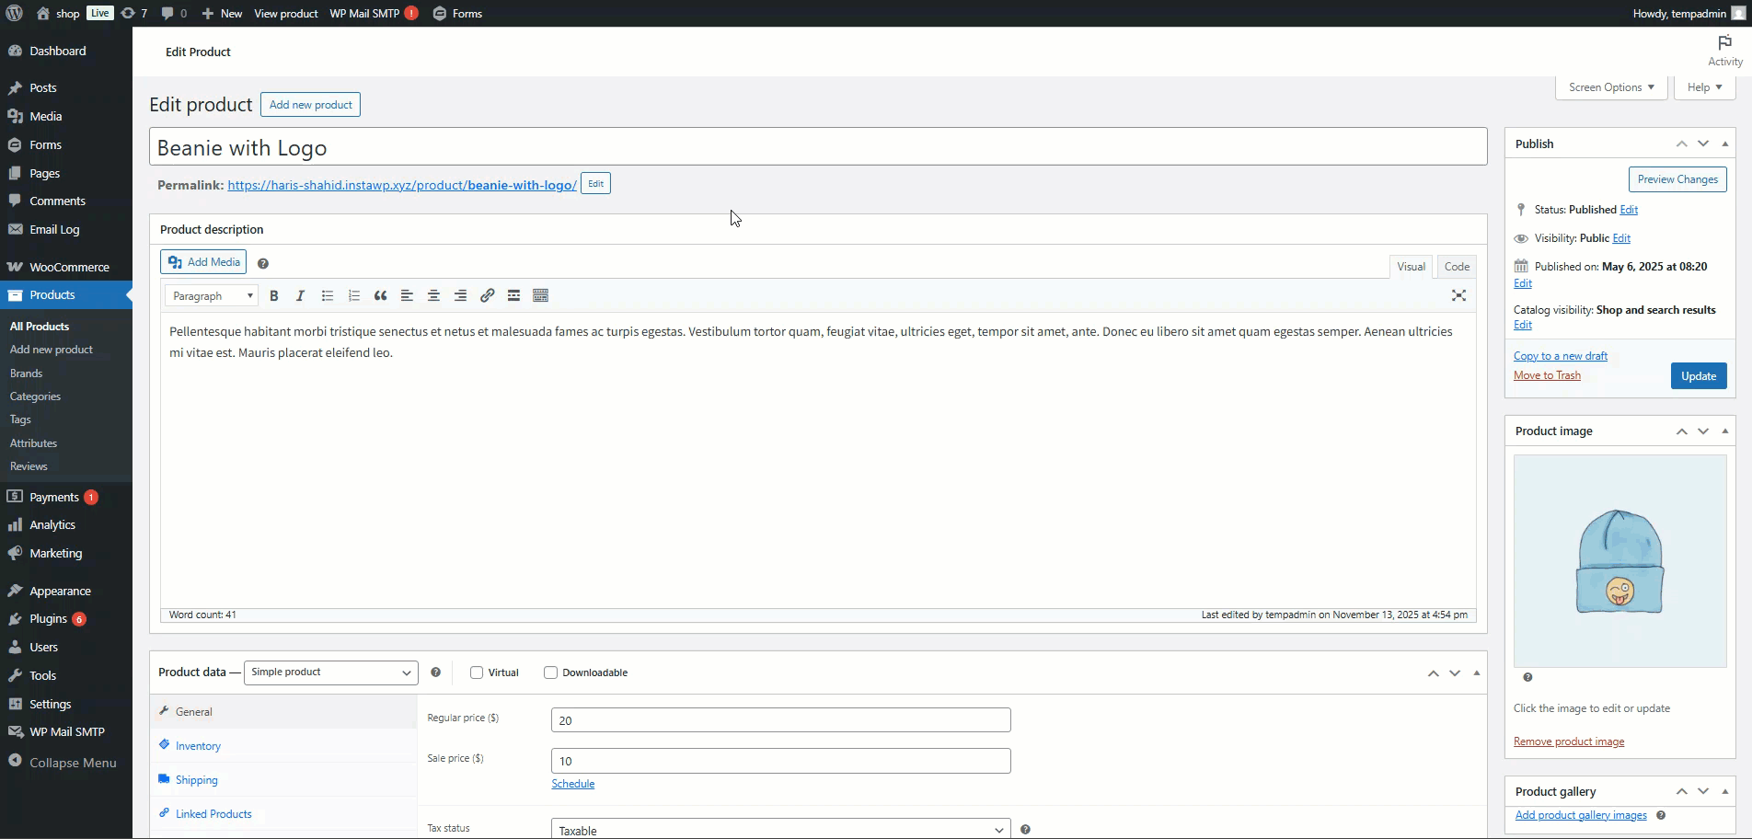Click the numbered list icon
The width and height of the screenshot is (1752, 839).
[353, 295]
